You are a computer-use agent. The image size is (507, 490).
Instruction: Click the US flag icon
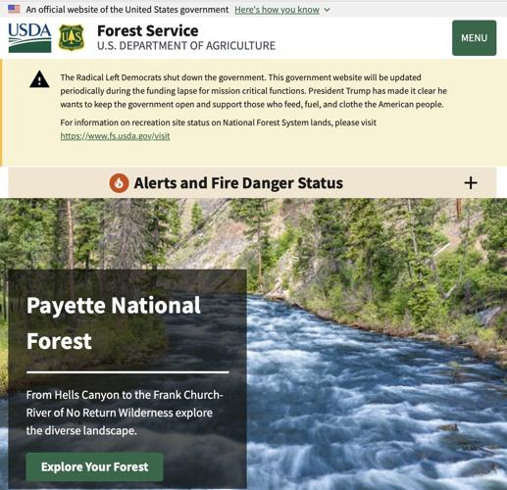pyautogui.click(x=14, y=9)
